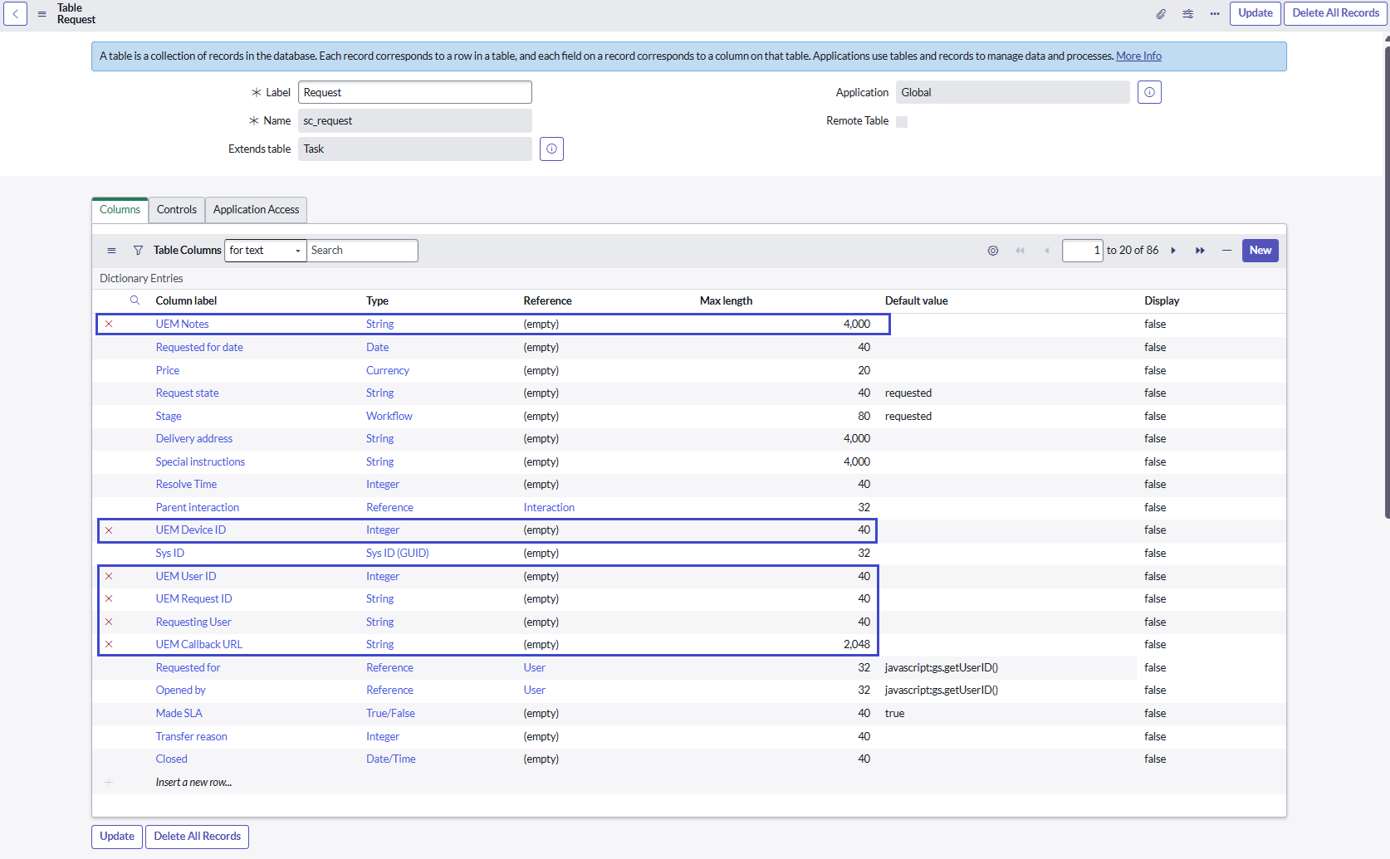The height and width of the screenshot is (859, 1390).
Task: Open the Made SLA column record
Action: 179,714
